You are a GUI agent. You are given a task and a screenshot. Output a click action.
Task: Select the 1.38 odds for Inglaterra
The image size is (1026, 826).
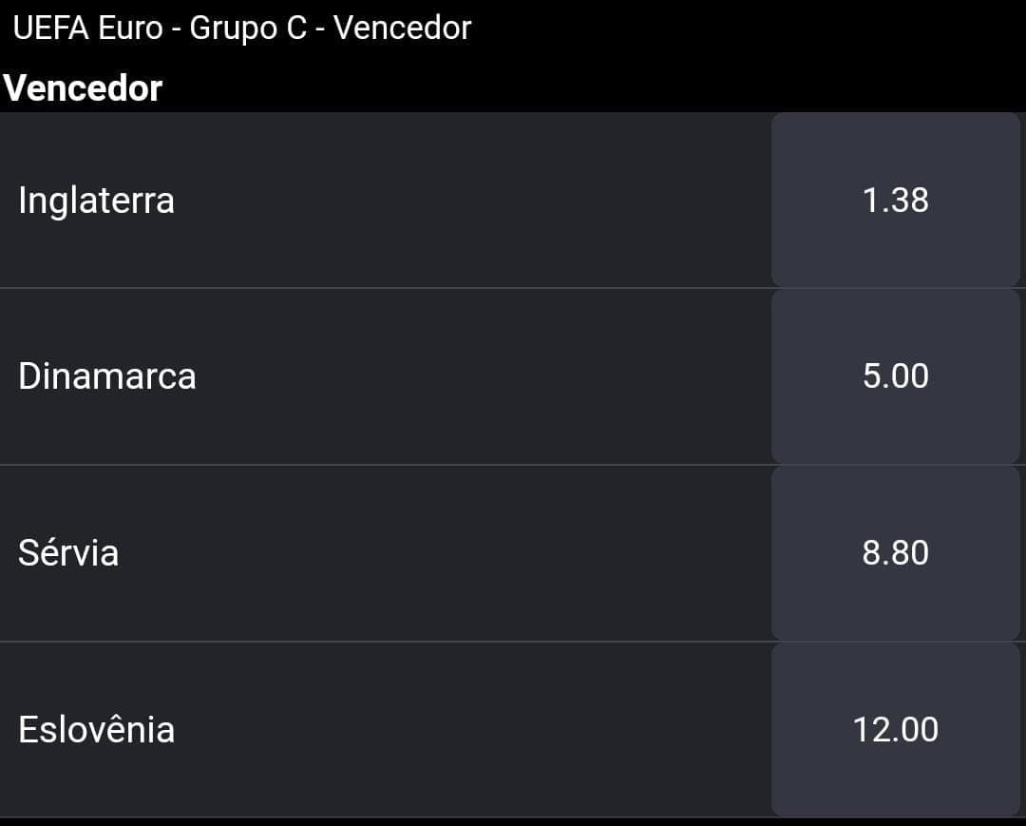(895, 200)
